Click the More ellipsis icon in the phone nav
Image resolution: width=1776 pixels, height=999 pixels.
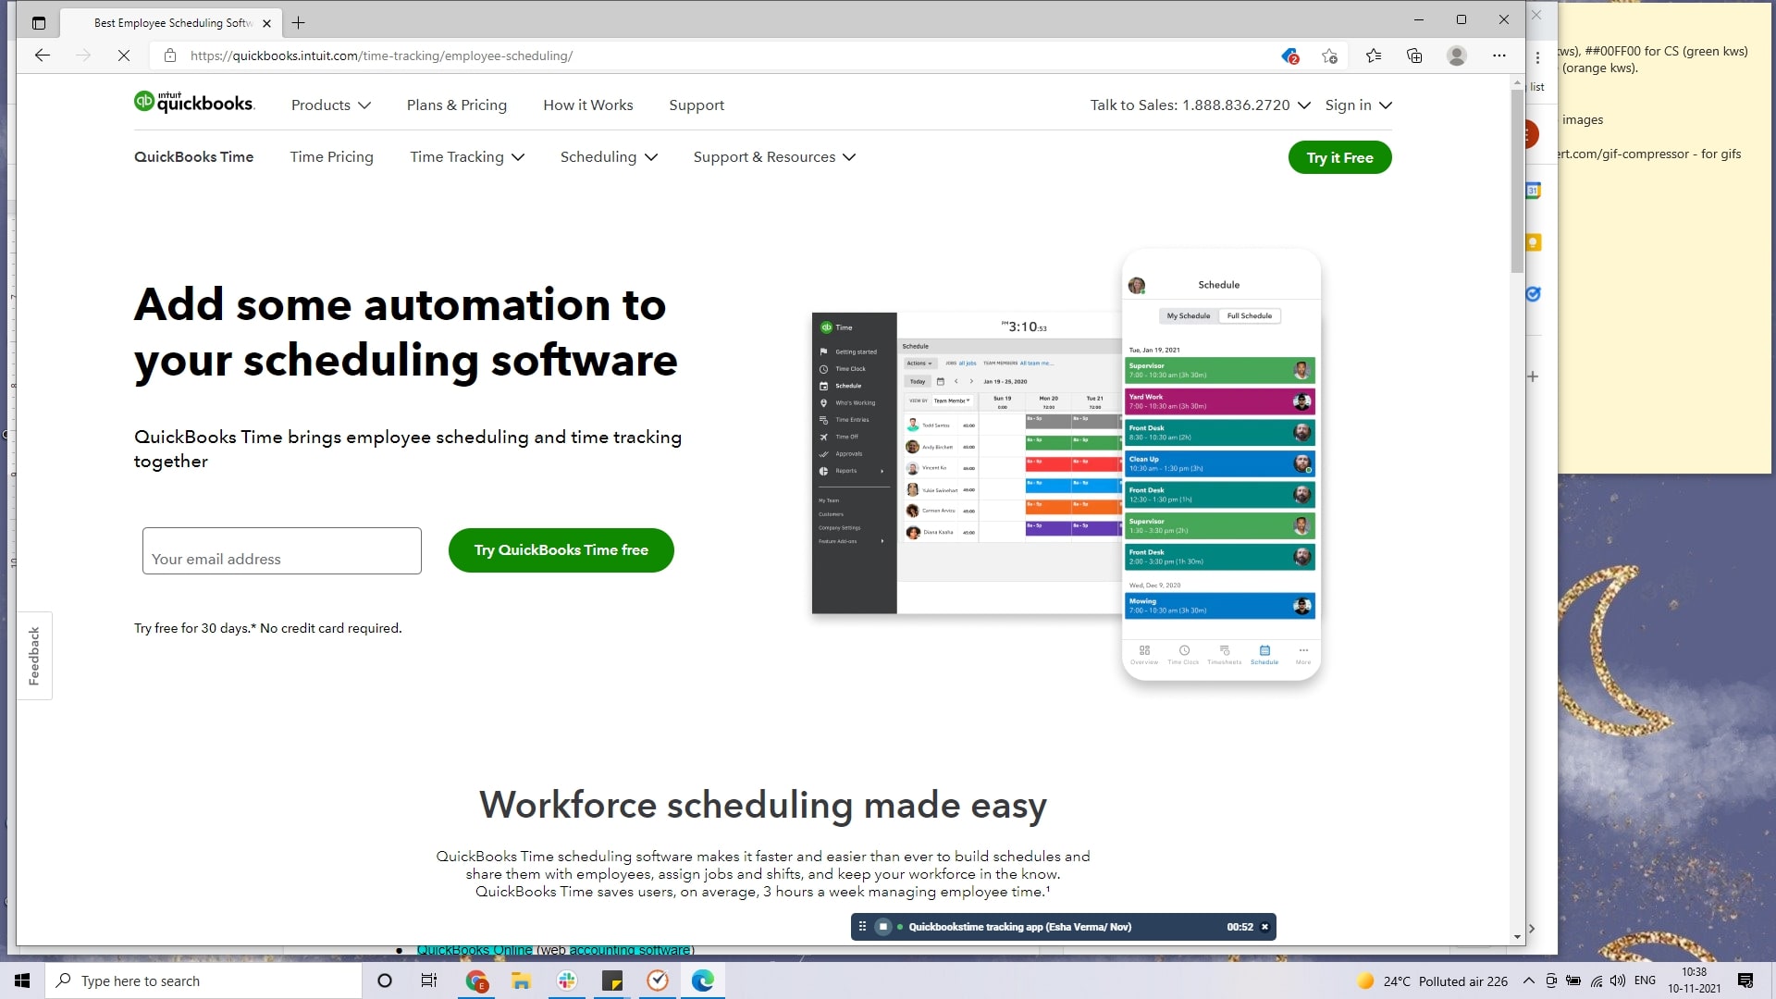[1304, 650]
